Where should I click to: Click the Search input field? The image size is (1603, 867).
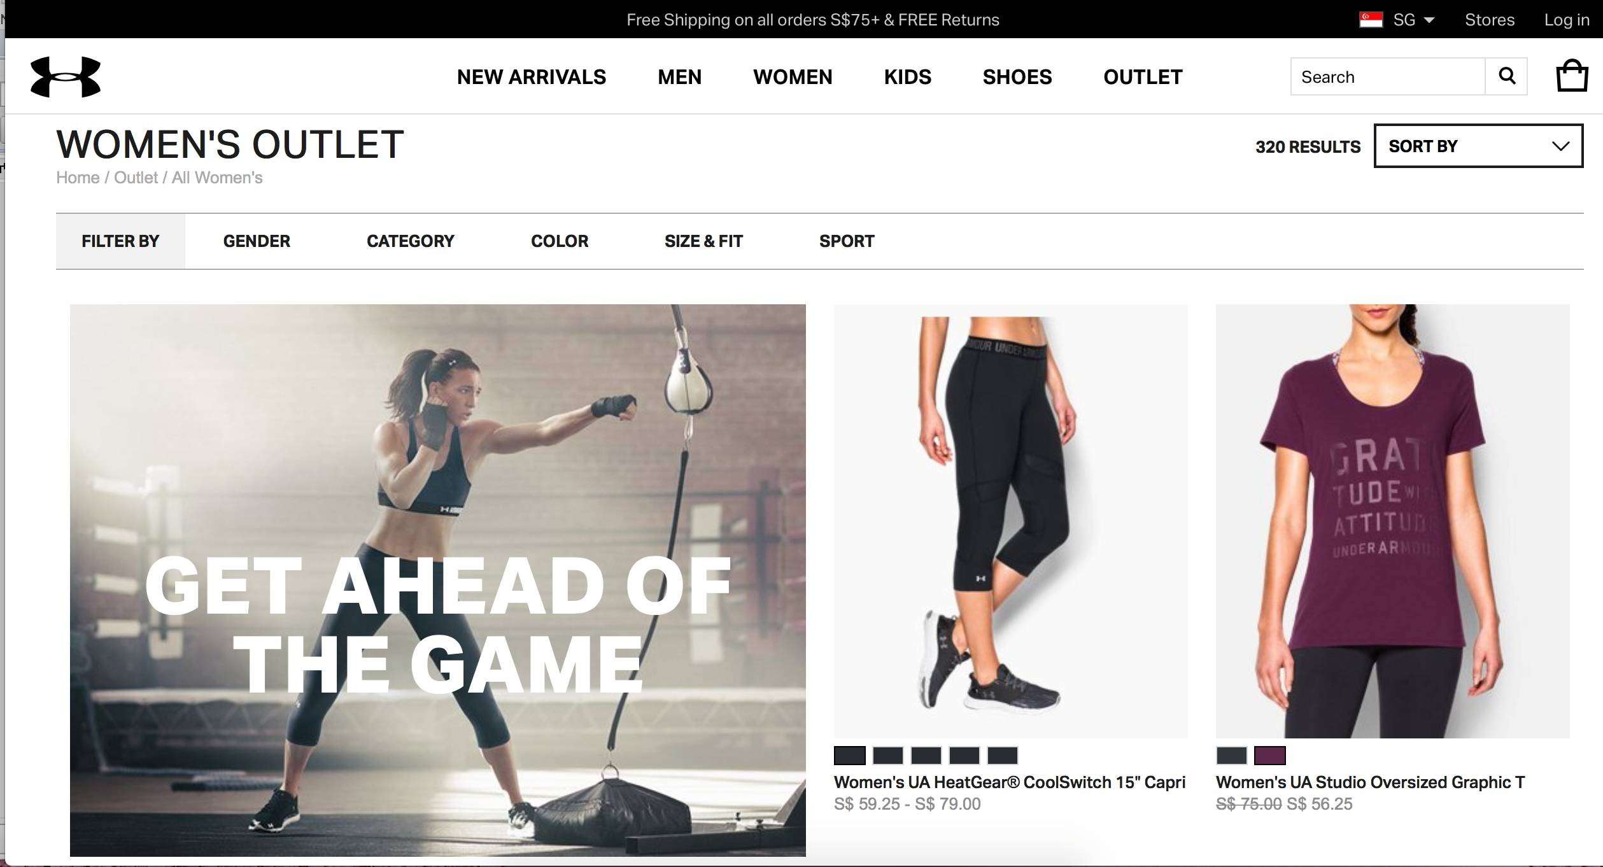(x=1388, y=76)
